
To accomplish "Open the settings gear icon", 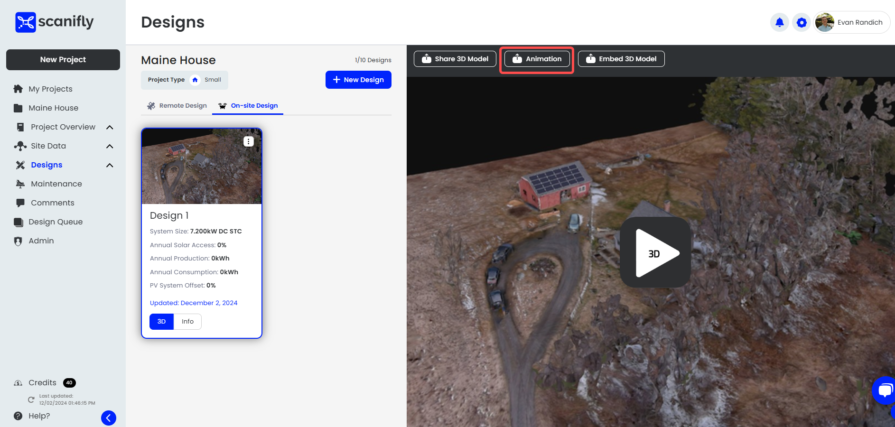I will point(802,22).
